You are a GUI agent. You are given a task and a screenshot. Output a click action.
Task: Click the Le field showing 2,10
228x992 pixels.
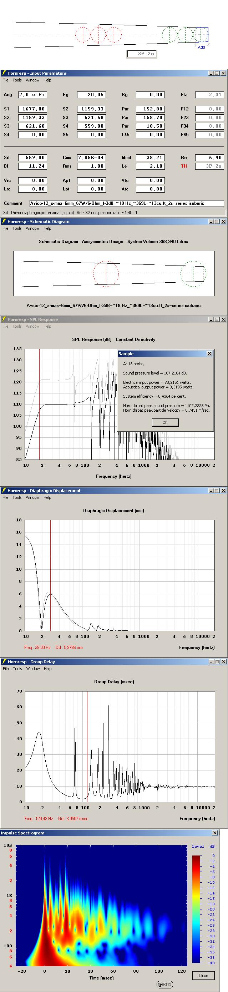(150, 167)
